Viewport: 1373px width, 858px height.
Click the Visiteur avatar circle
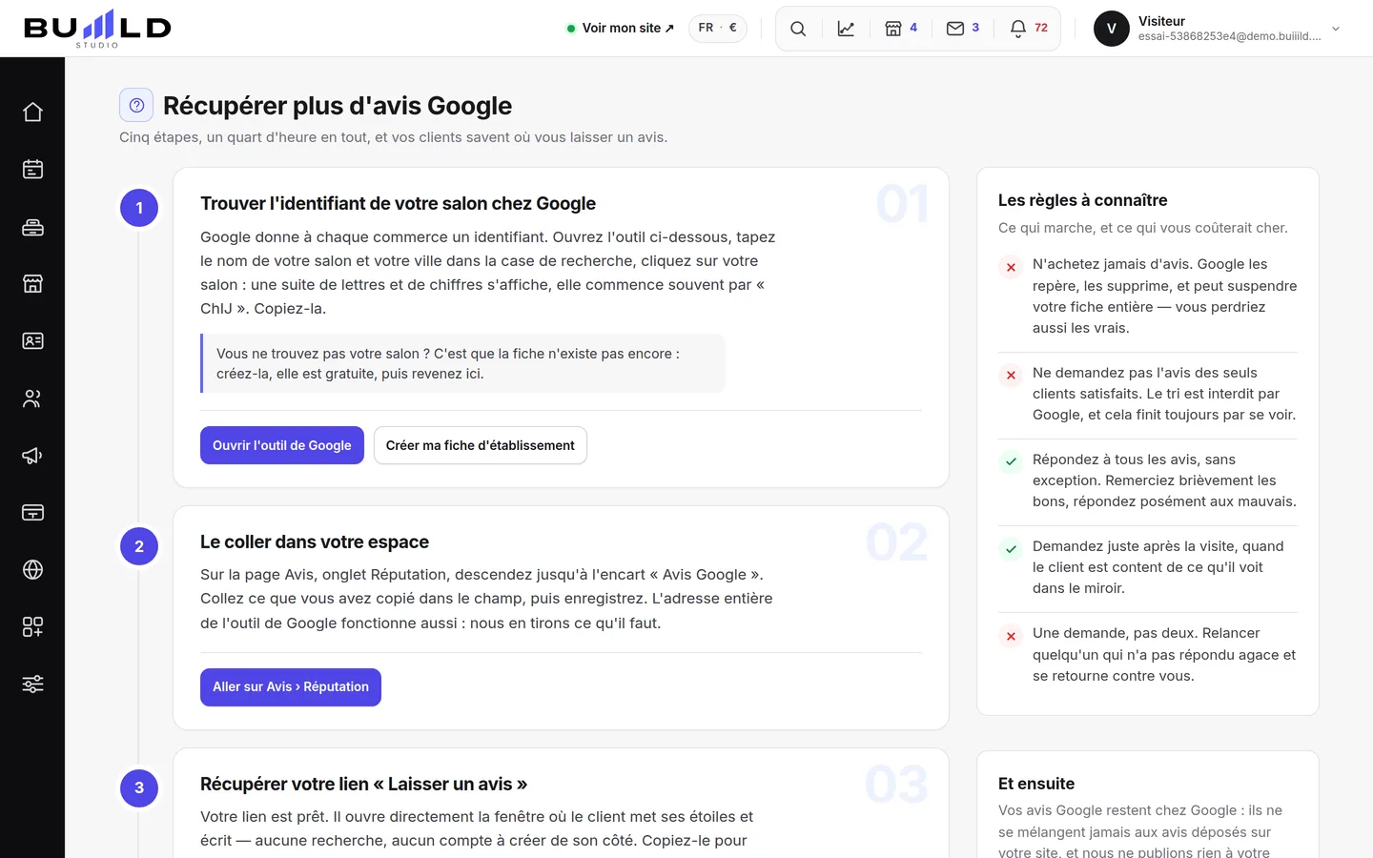1112,29
